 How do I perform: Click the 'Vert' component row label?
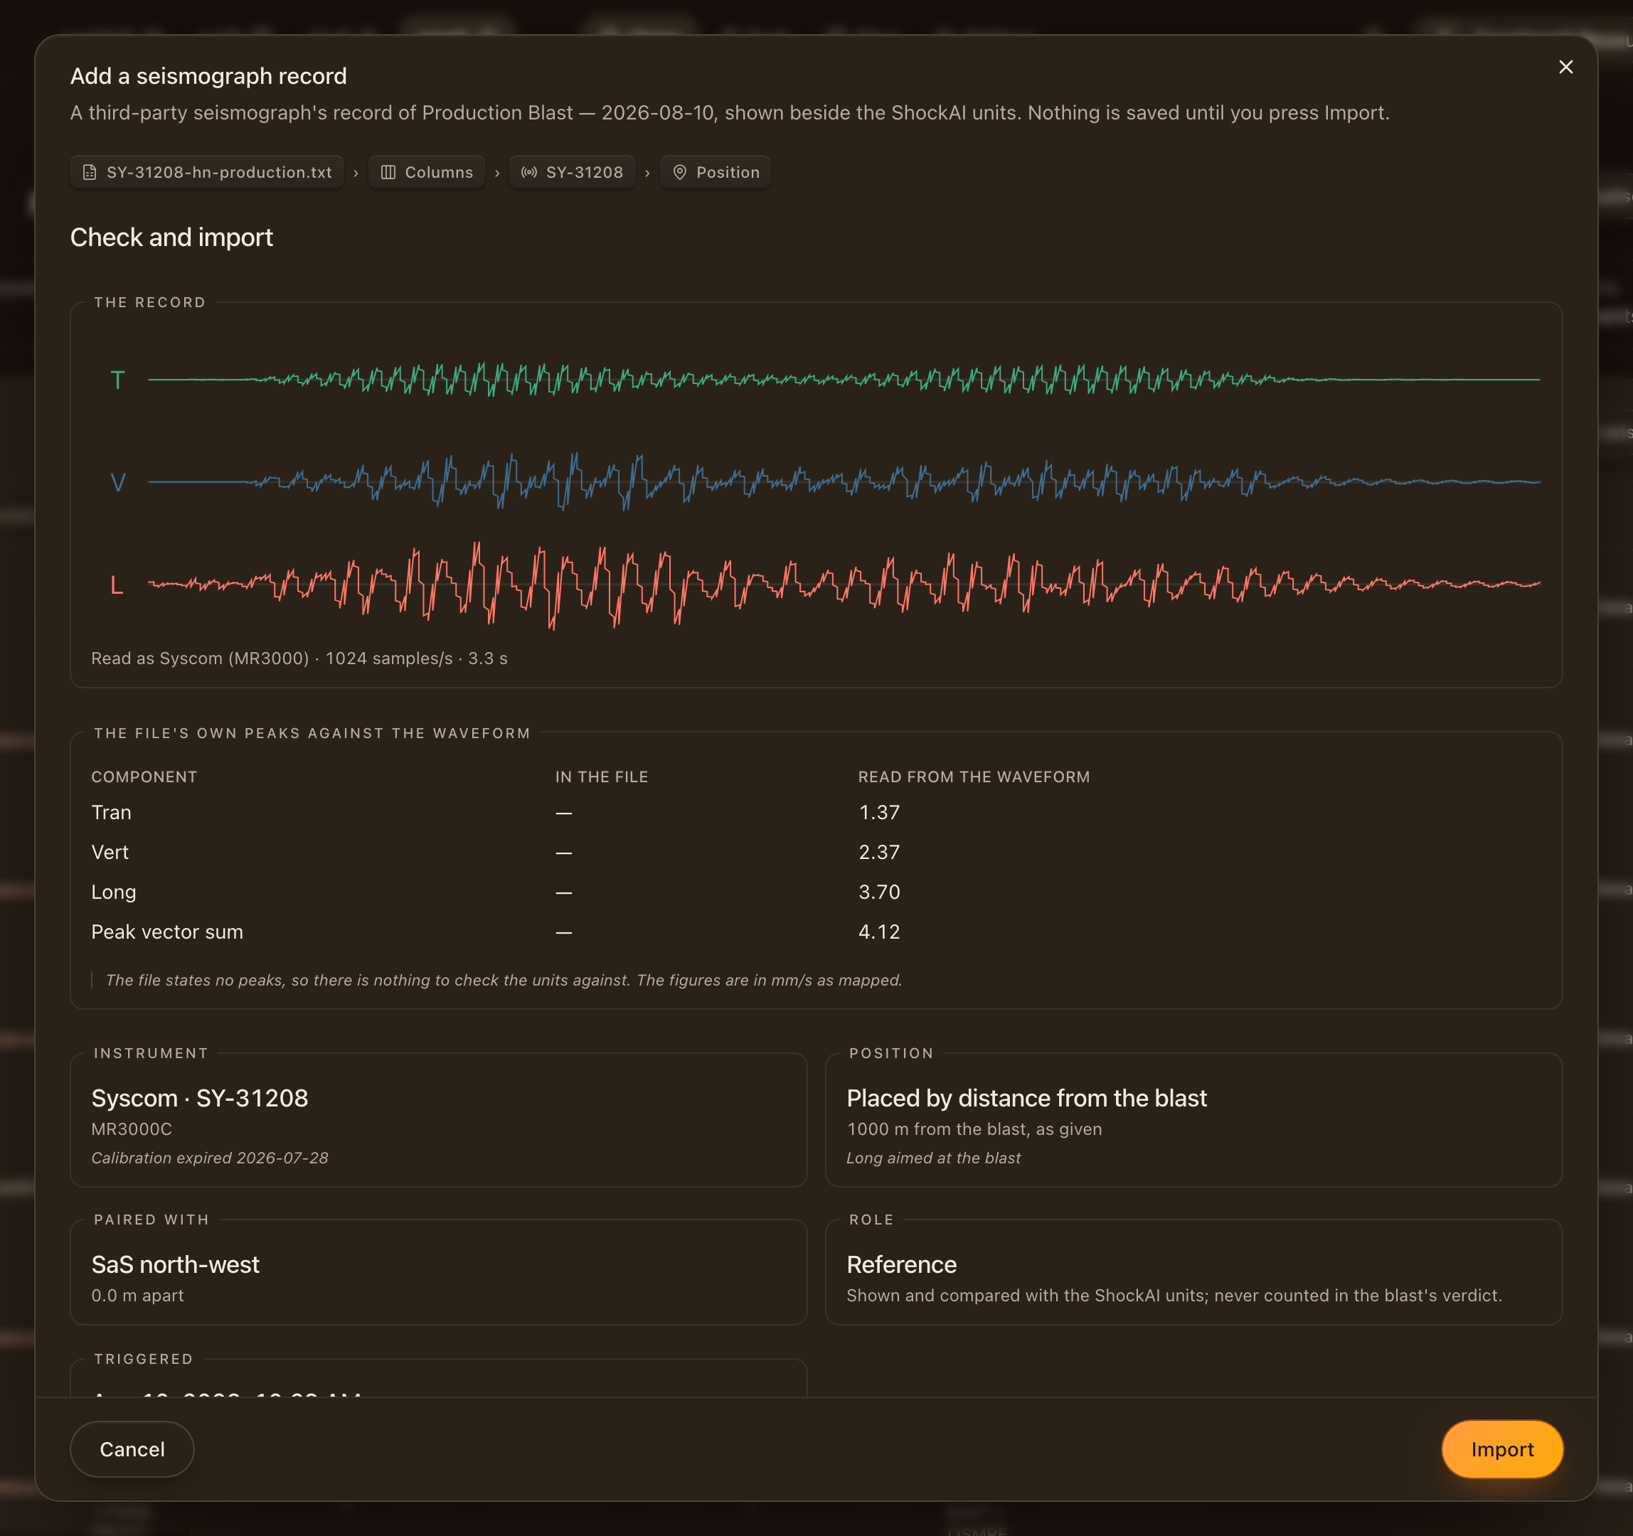click(110, 852)
